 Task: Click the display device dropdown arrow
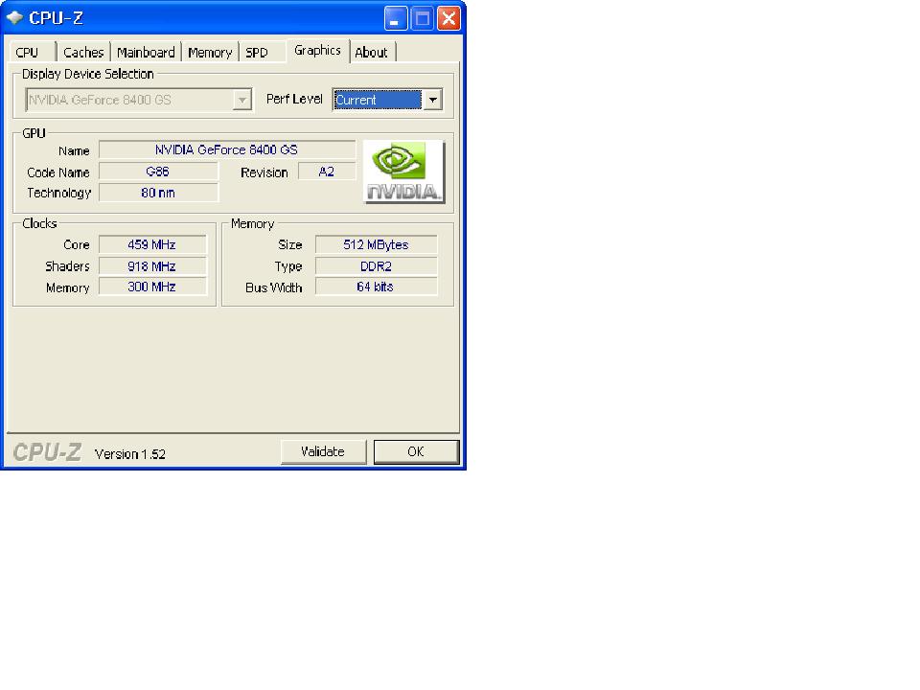click(x=241, y=100)
